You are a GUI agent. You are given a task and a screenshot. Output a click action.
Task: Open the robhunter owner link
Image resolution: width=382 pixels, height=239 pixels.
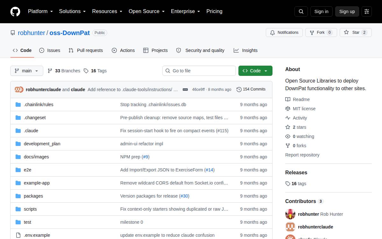32,33
